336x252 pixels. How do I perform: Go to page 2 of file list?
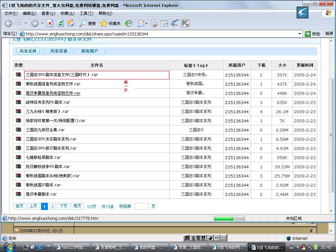[52, 206]
